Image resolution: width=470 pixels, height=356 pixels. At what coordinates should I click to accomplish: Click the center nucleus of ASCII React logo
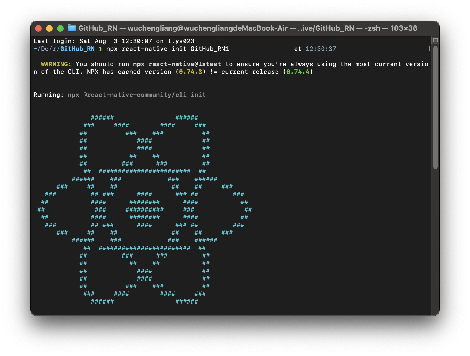(x=144, y=209)
